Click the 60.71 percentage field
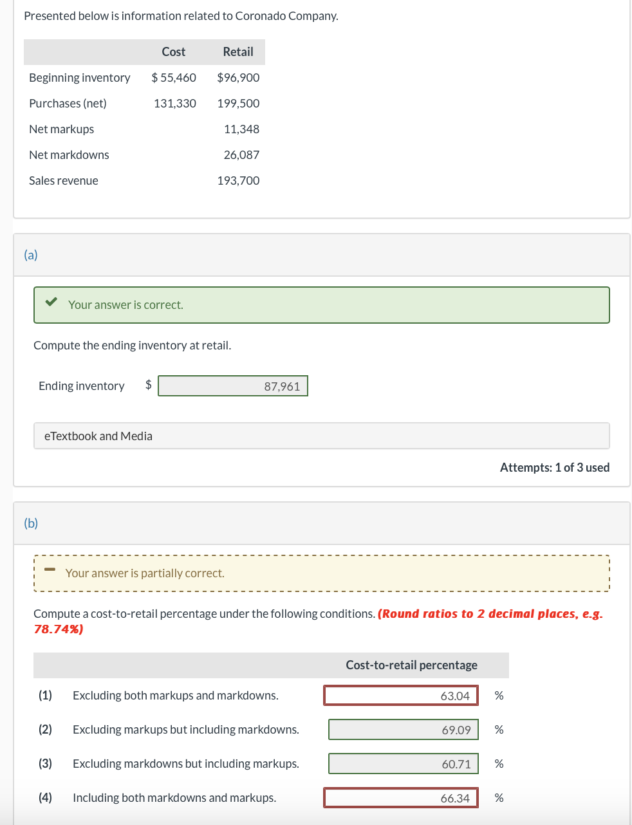 point(404,764)
